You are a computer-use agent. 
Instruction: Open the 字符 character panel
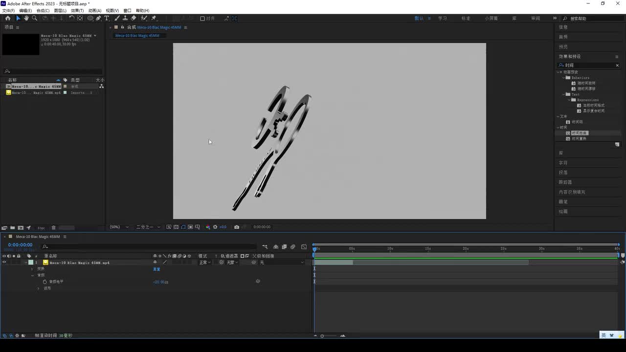point(563,163)
